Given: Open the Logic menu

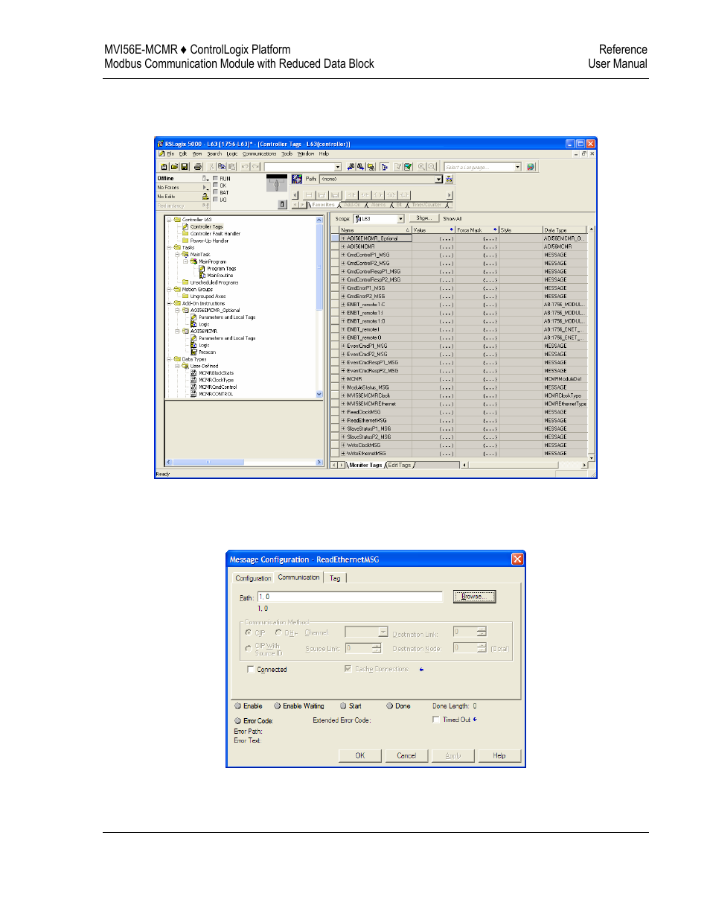Looking at the screenshot, I should [x=232, y=153].
